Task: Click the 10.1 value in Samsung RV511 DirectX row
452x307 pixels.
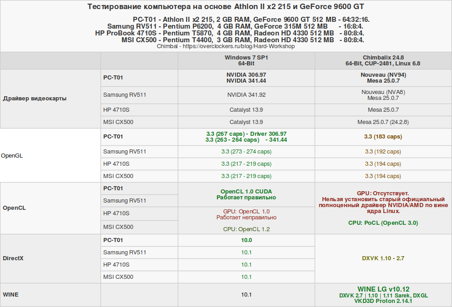Action: 246,253
